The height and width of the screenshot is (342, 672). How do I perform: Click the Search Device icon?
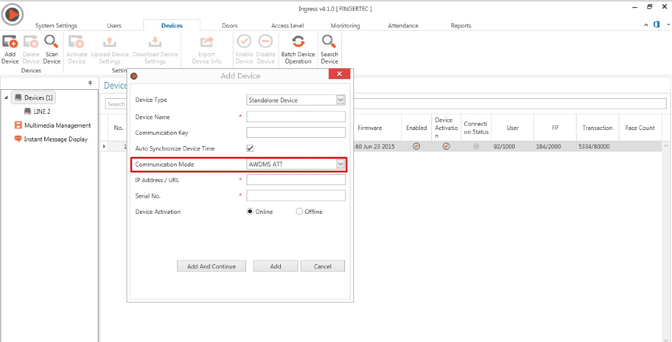click(329, 41)
